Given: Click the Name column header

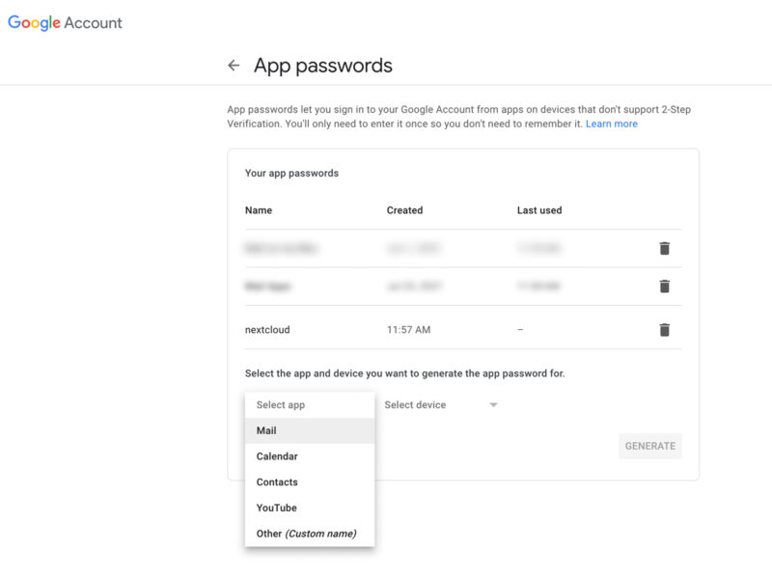Looking at the screenshot, I should pyautogui.click(x=259, y=210).
